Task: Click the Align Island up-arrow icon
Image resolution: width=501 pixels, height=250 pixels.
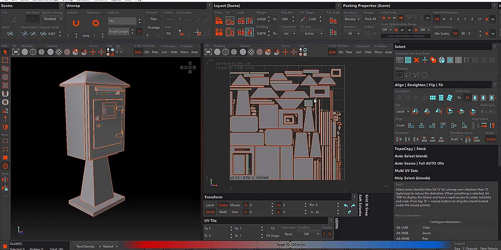Action: tap(493, 125)
